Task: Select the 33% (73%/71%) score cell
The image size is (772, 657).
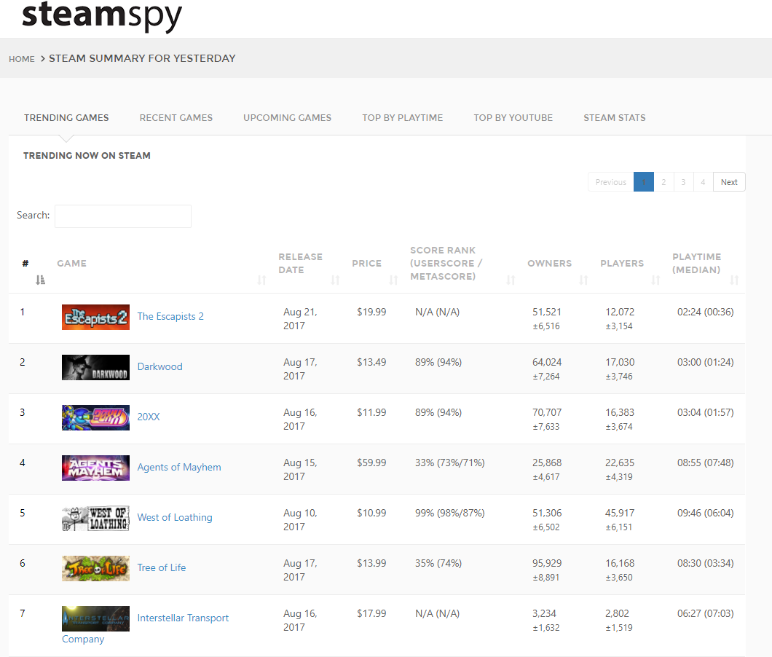Action: coord(449,463)
